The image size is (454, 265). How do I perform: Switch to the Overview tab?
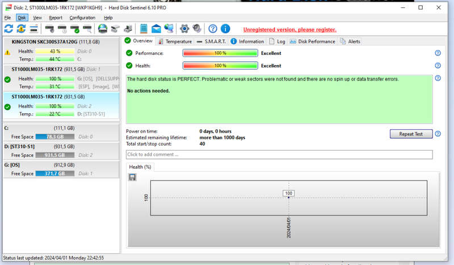pos(138,41)
